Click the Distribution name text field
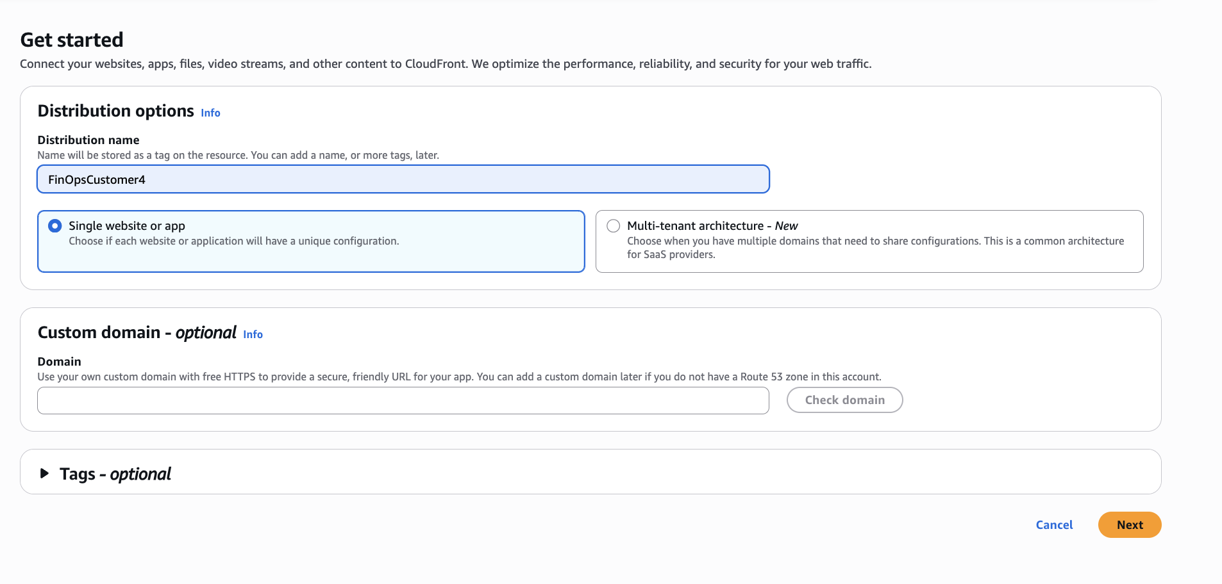 [x=403, y=179]
